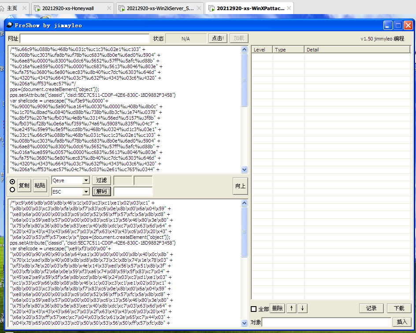
Task: Click the var shellcode line in lower pane
Action: (x=60, y=249)
